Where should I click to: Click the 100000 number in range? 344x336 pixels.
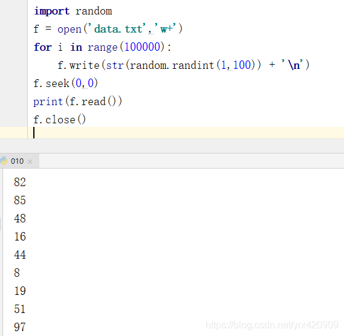click(x=143, y=47)
